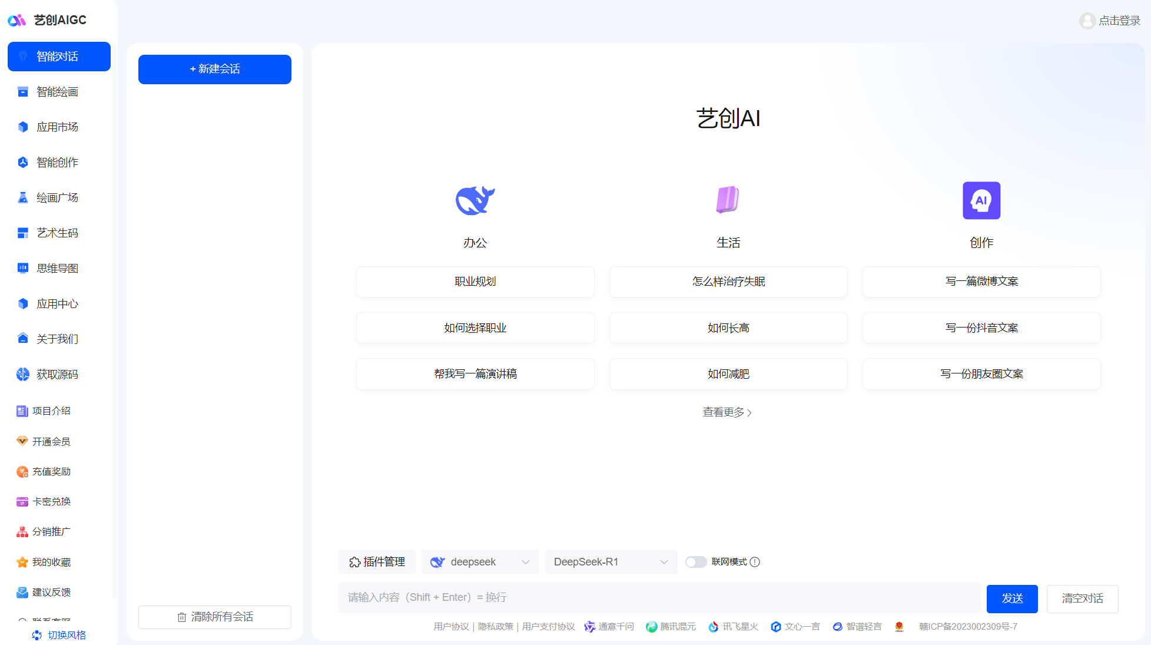1151x645 pixels.
Task: Open the 应用市场 menu item
Action: point(57,127)
